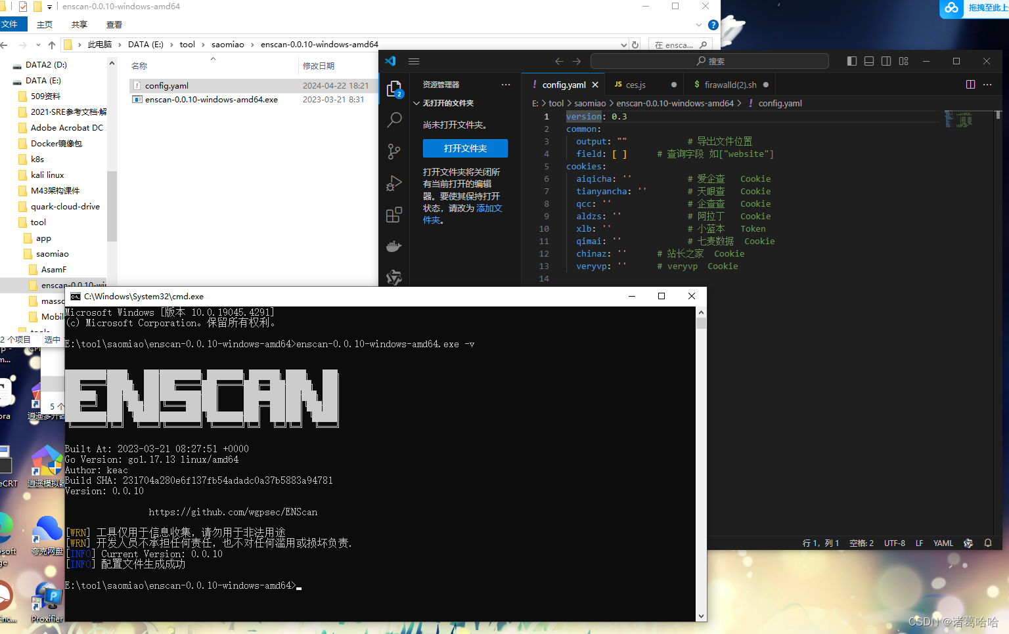Viewport: 1009px width, 634px height.
Task: Open Customize Layout icon in VS Code
Action: coord(904,61)
